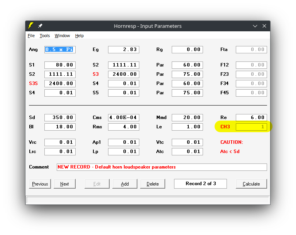Click the red S3 field showing 2400.00

pos(123,74)
